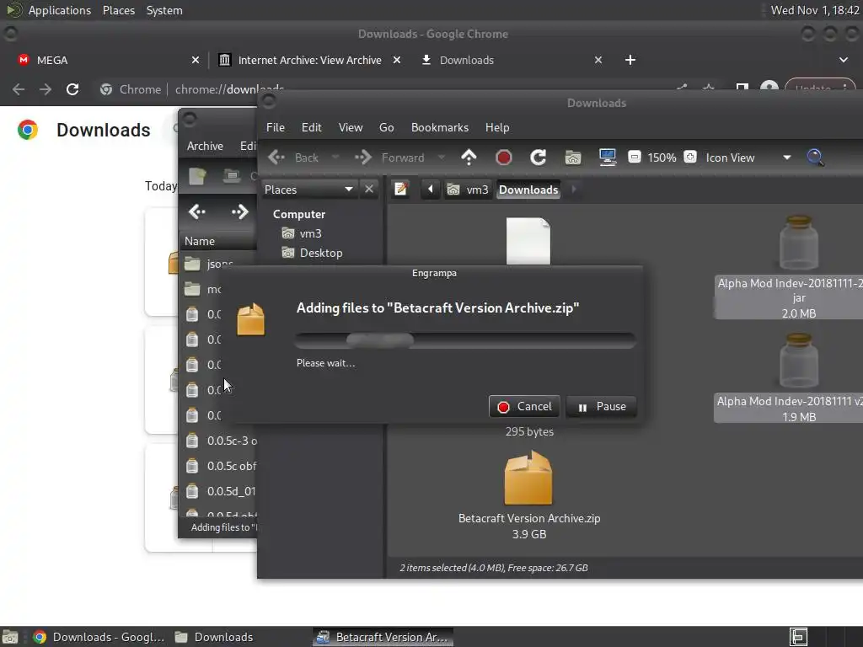Reload the Downloads folder

538,158
